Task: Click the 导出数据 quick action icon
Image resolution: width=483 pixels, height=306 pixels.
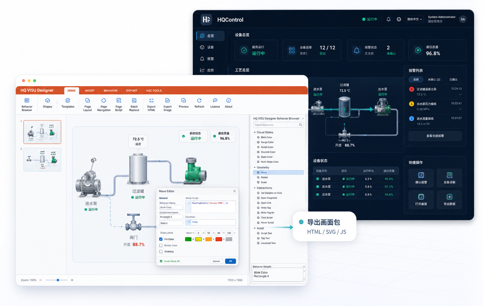Action: 450,197
